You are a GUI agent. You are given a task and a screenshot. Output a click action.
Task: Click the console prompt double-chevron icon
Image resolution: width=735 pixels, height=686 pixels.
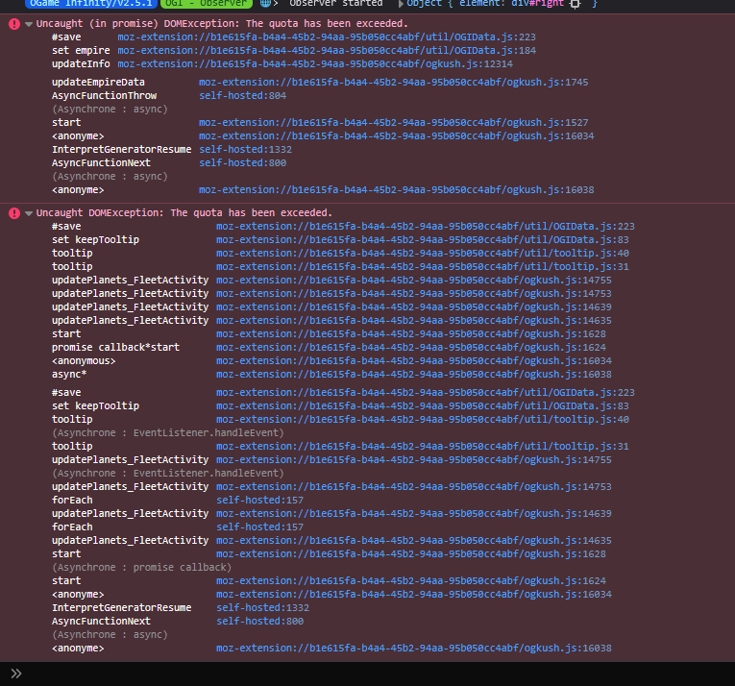tap(16, 674)
